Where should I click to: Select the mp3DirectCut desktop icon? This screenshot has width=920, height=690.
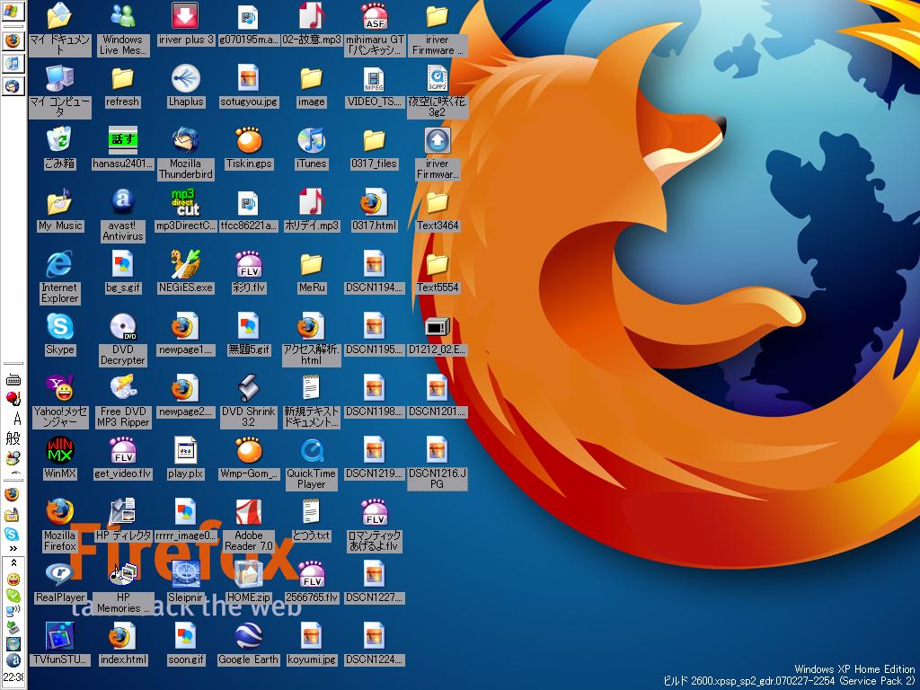pyautogui.click(x=185, y=209)
